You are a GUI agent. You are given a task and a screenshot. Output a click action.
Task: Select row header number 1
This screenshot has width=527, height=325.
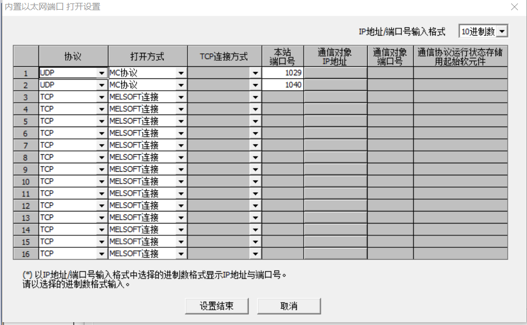(x=25, y=73)
